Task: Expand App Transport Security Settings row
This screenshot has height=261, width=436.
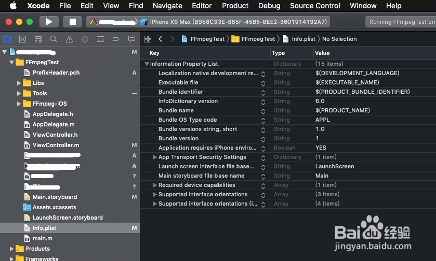Action: click(x=155, y=157)
